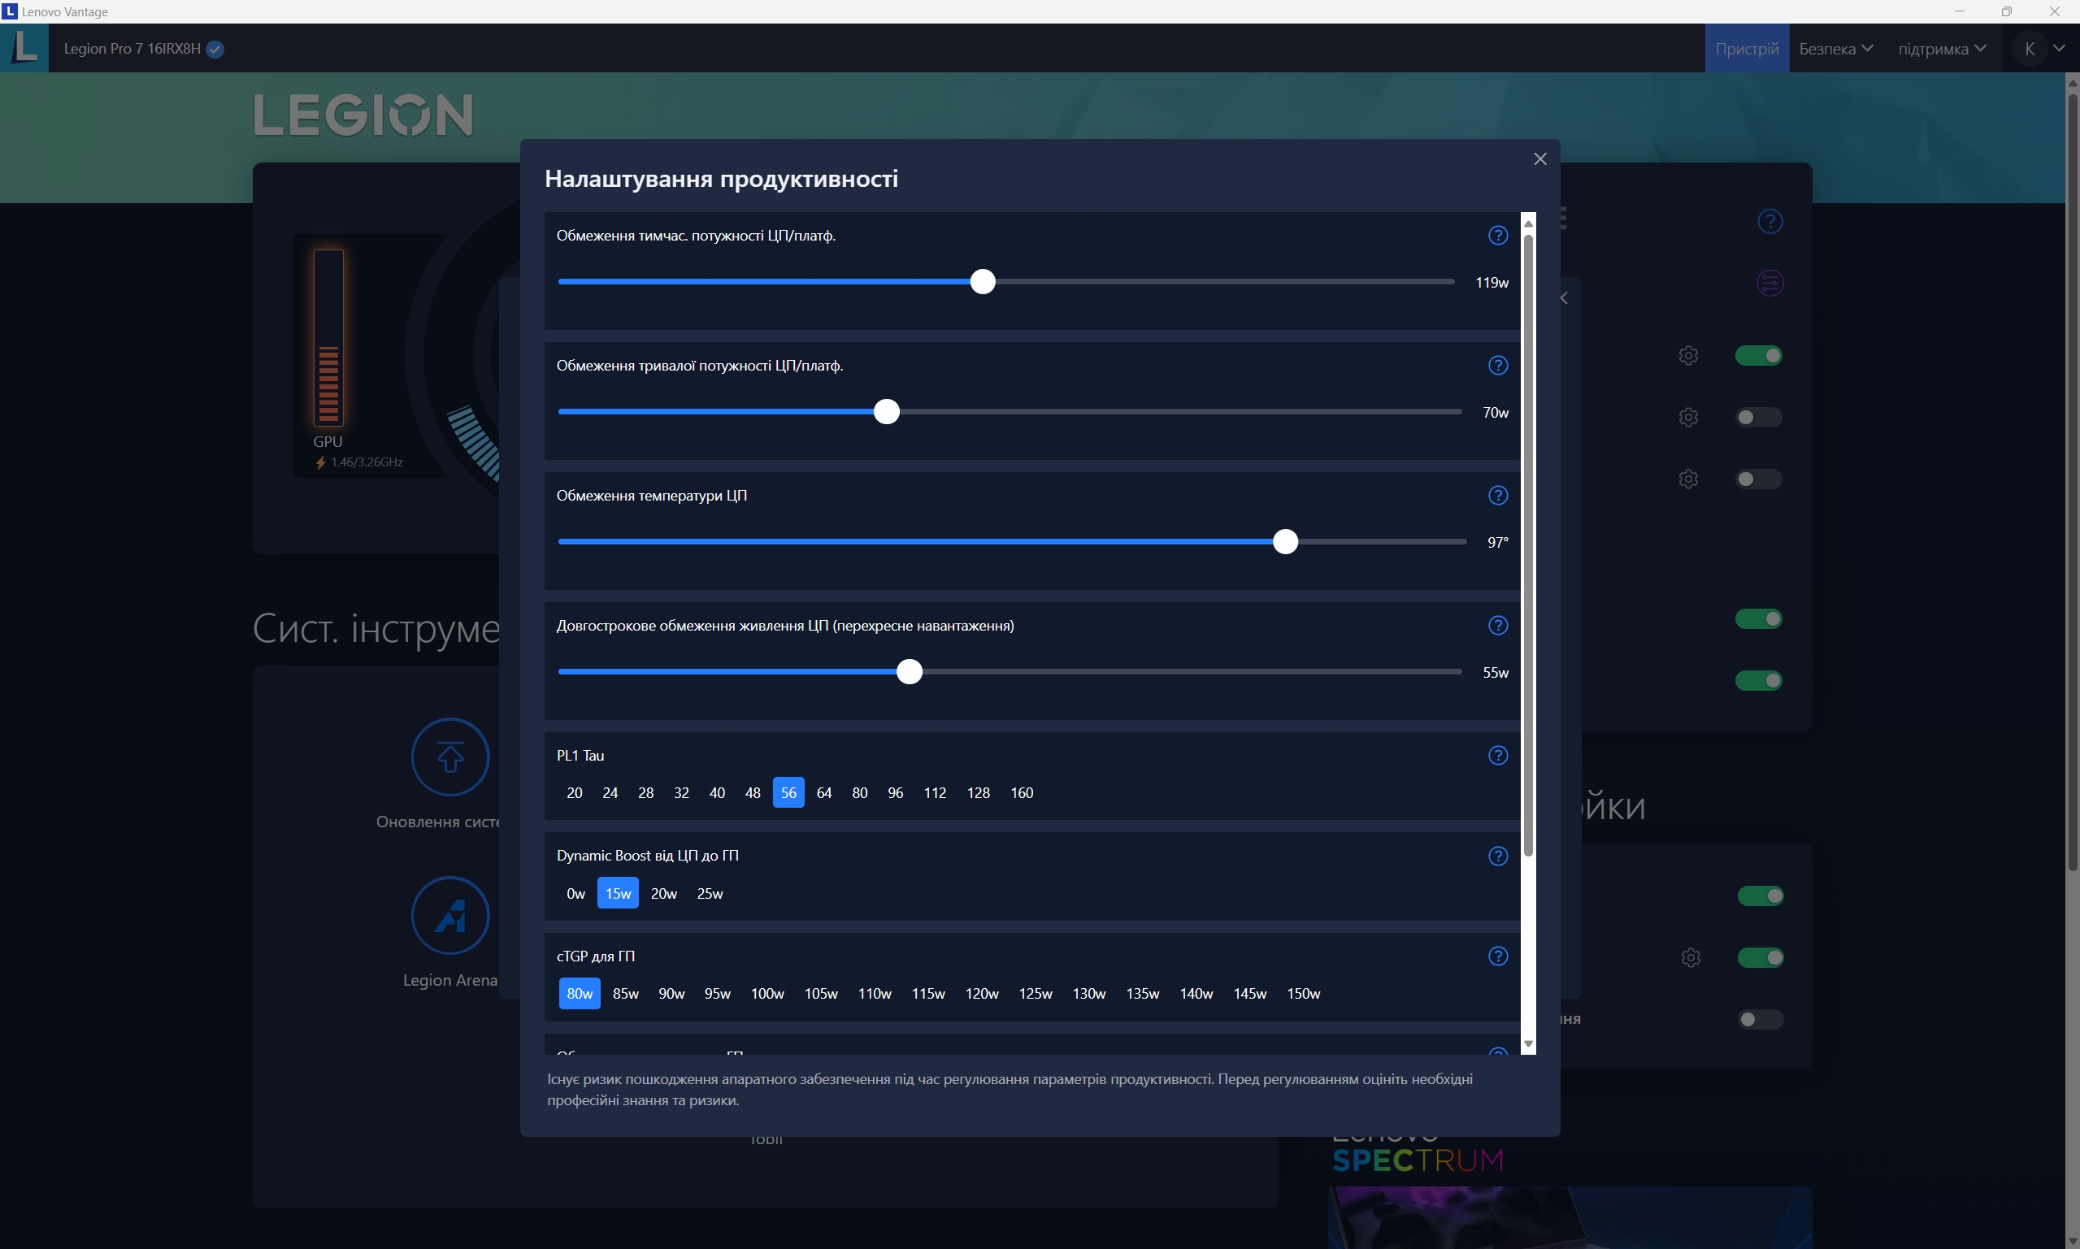Click the system update icon
Viewport: 2080px width, 1249px height.
pyautogui.click(x=450, y=757)
